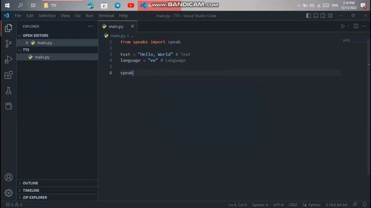Close main.py in Open Editors list
Viewport: 371px width, 208px height.
point(27,43)
